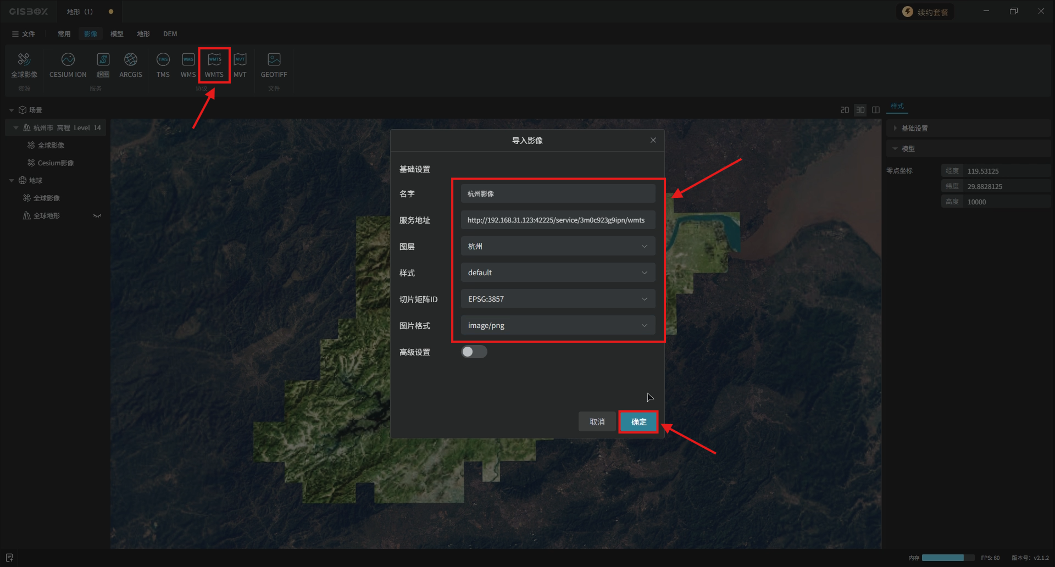Click the ARCGIS service icon
This screenshot has height=567, width=1055.
[131, 65]
